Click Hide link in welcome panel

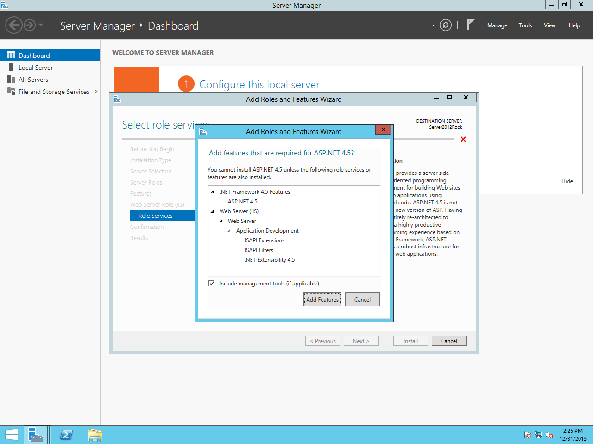pos(567,181)
